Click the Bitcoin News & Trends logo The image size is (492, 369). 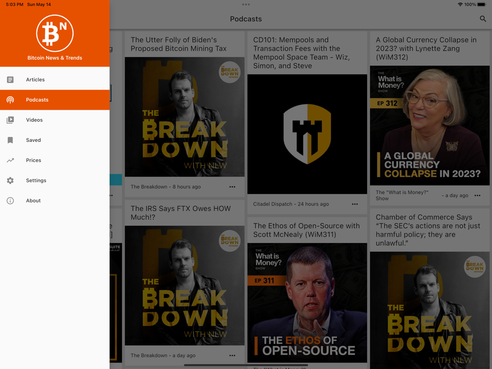pos(55,33)
